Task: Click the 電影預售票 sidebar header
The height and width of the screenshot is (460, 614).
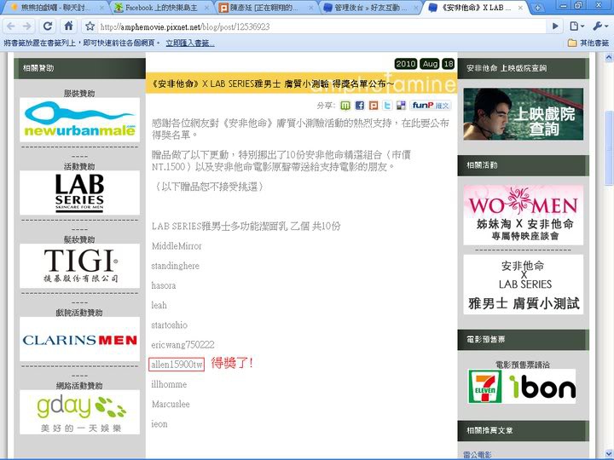Action: (x=523, y=340)
